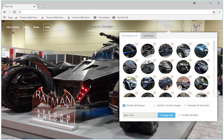Click the Change City button
The height and width of the screenshot is (140, 224).
pyautogui.click(x=167, y=115)
